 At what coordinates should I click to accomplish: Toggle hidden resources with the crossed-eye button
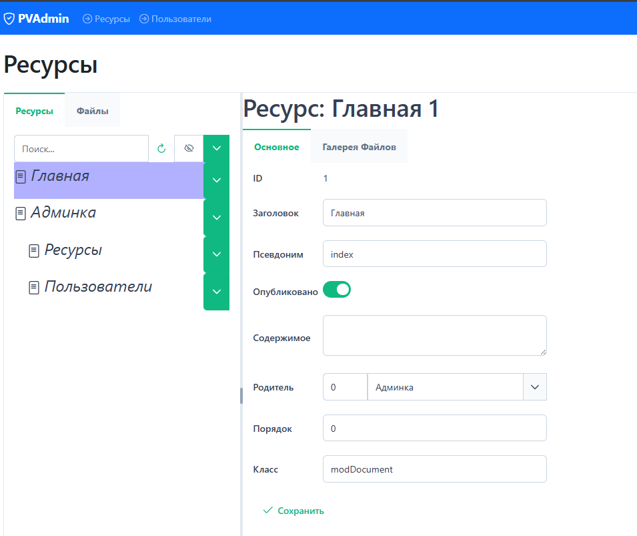pyautogui.click(x=189, y=149)
